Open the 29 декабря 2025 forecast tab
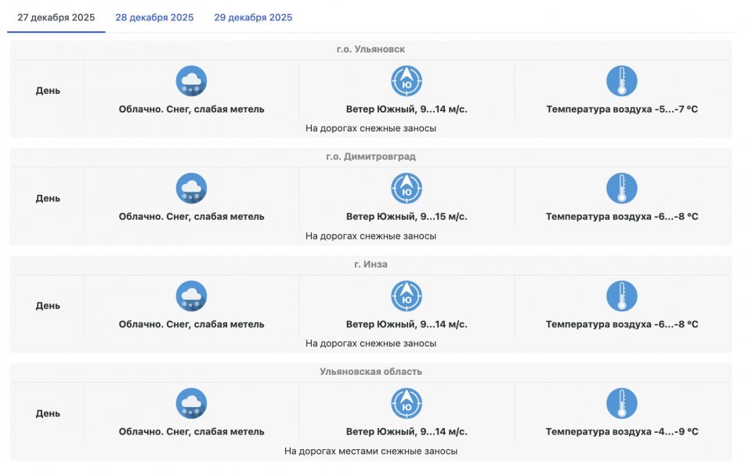The width and height of the screenshot is (752, 475). [253, 17]
